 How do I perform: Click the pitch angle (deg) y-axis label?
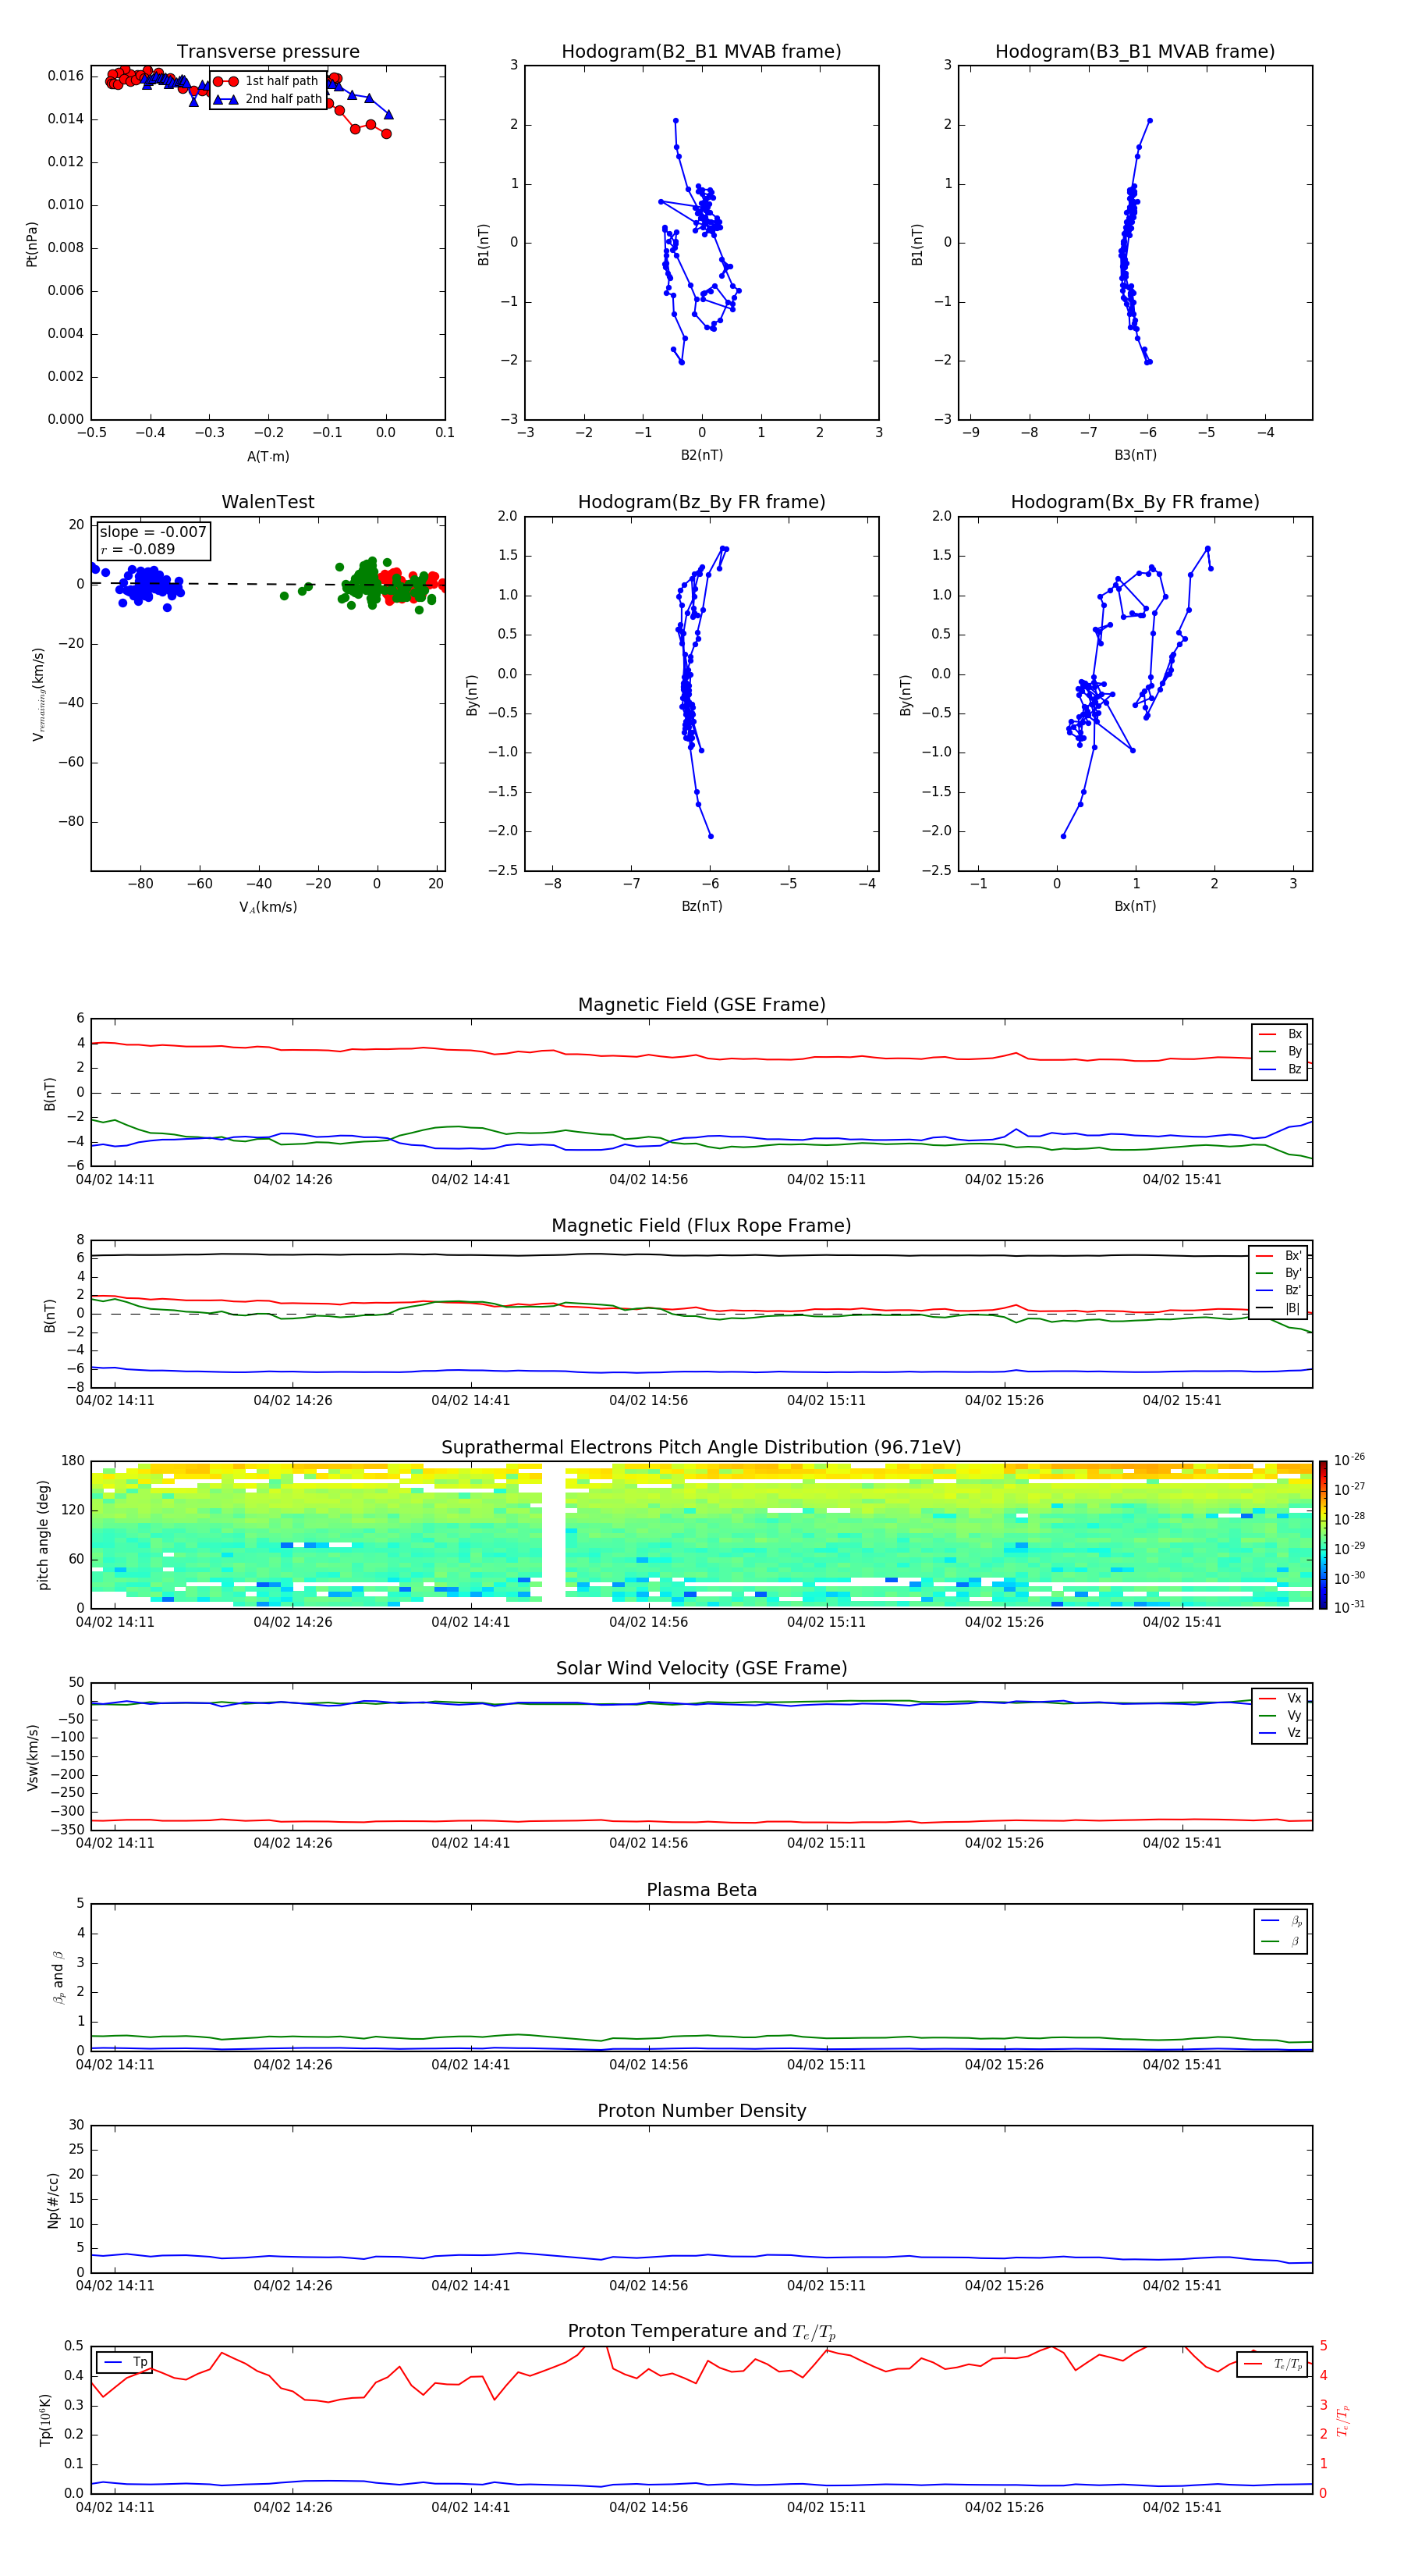click(x=43, y=1535)
